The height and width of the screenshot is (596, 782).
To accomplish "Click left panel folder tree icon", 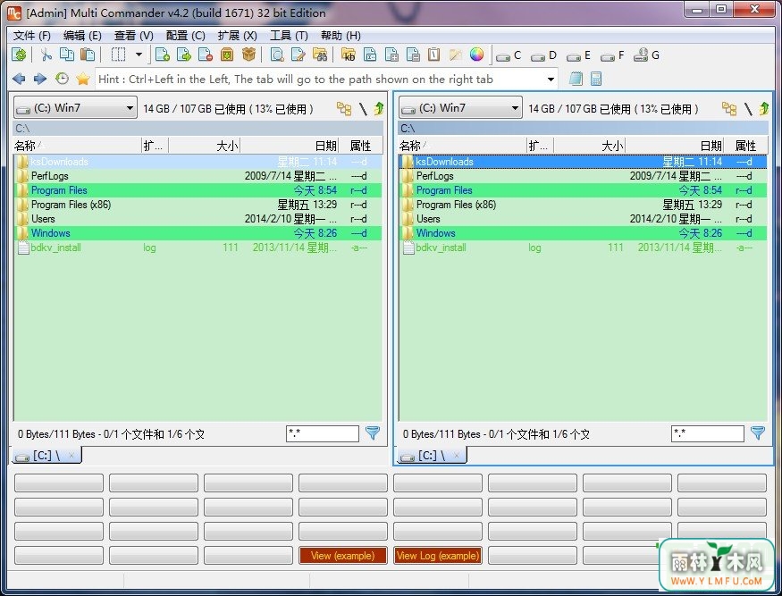I will [x=344, y=108].
